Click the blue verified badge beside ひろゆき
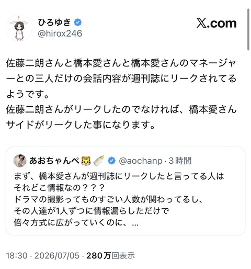Image resolution: width=251 pixels, height=269 pixels. click(78, 23)
